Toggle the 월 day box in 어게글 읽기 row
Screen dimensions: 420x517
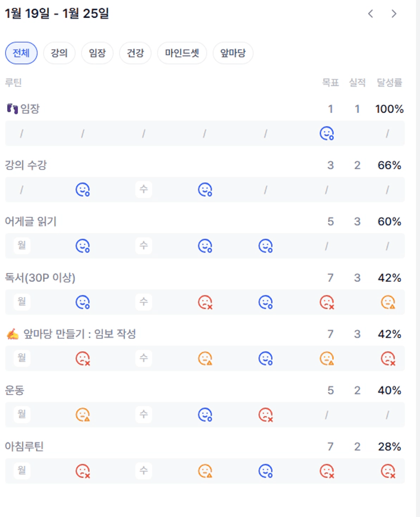[x=22, y=246]
